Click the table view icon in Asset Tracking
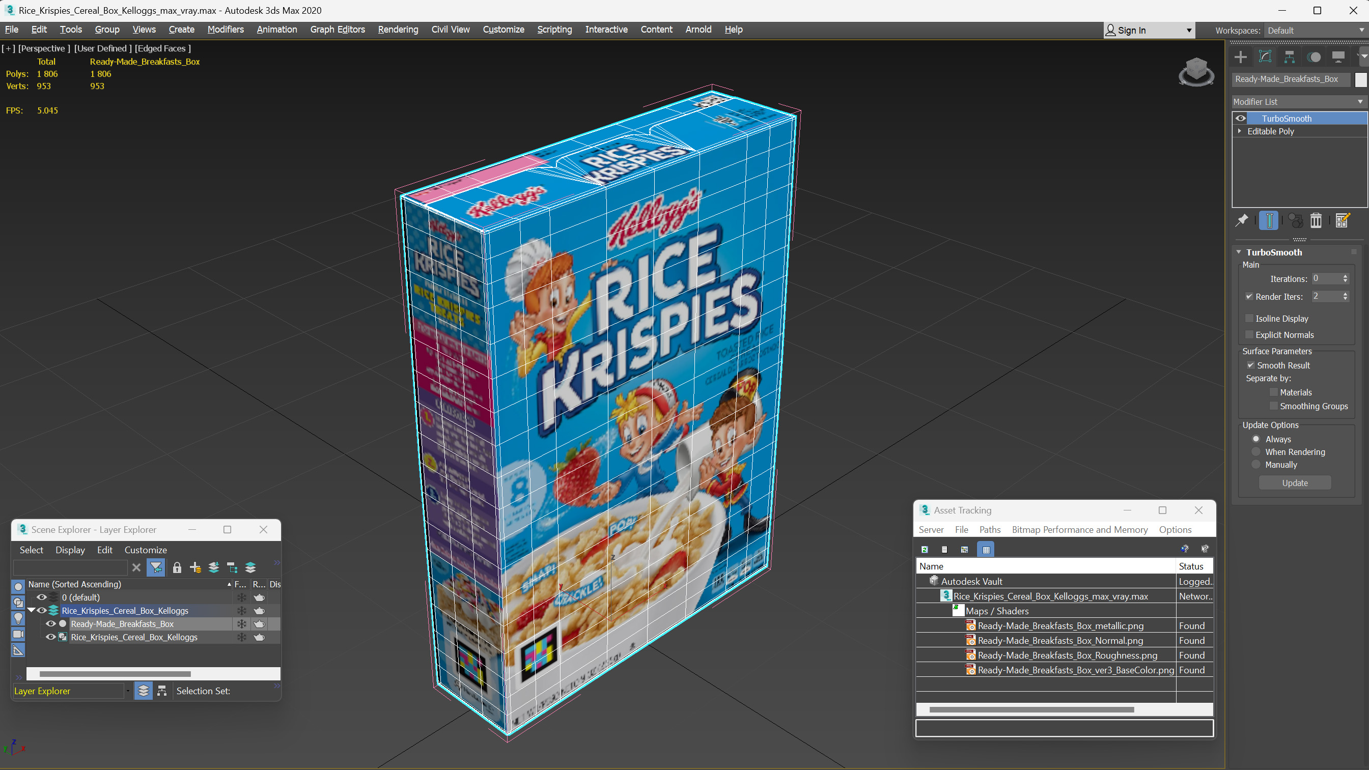Screen dimensions: 1369x770 [x=986, y=550]
